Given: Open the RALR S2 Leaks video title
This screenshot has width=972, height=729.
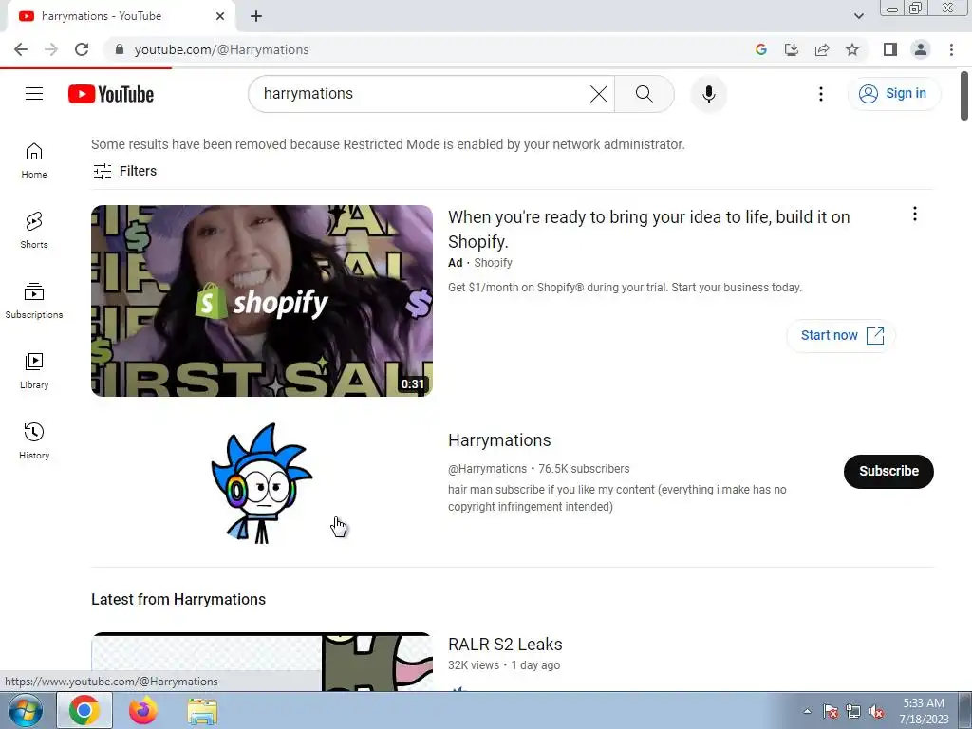Looking at the screenshot, I should tap(505, 645).
